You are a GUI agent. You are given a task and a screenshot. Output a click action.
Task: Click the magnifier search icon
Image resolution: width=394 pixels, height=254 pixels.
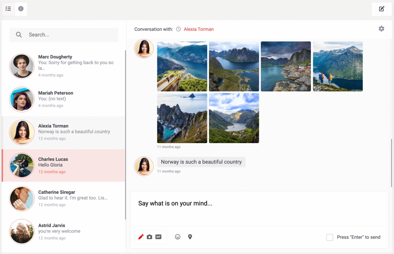(19, 35)
